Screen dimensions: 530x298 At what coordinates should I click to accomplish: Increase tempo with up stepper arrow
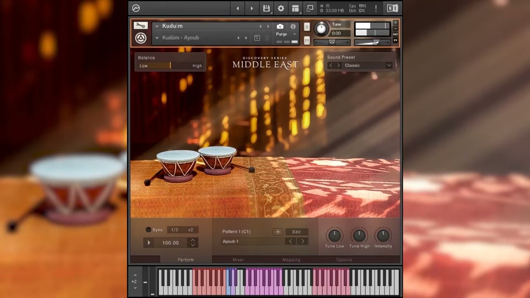tap(193, 240)
